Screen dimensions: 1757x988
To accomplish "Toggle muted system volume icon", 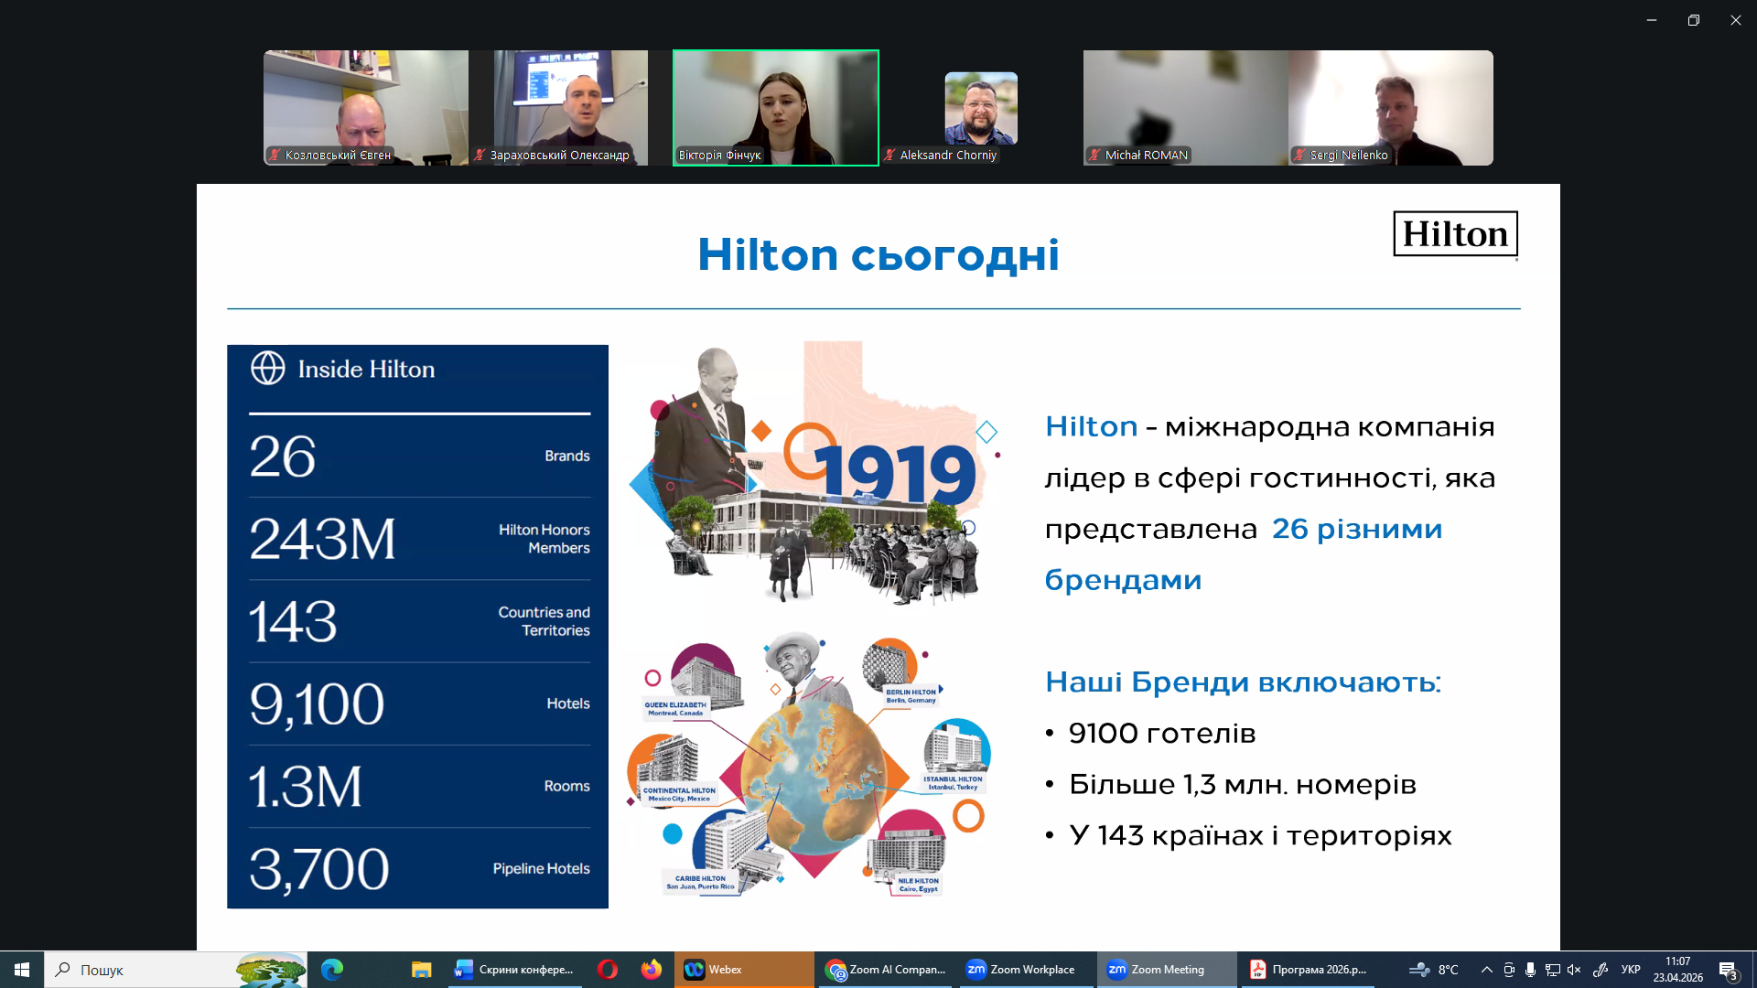I will pyautogui.click(x=1574, y=970).
